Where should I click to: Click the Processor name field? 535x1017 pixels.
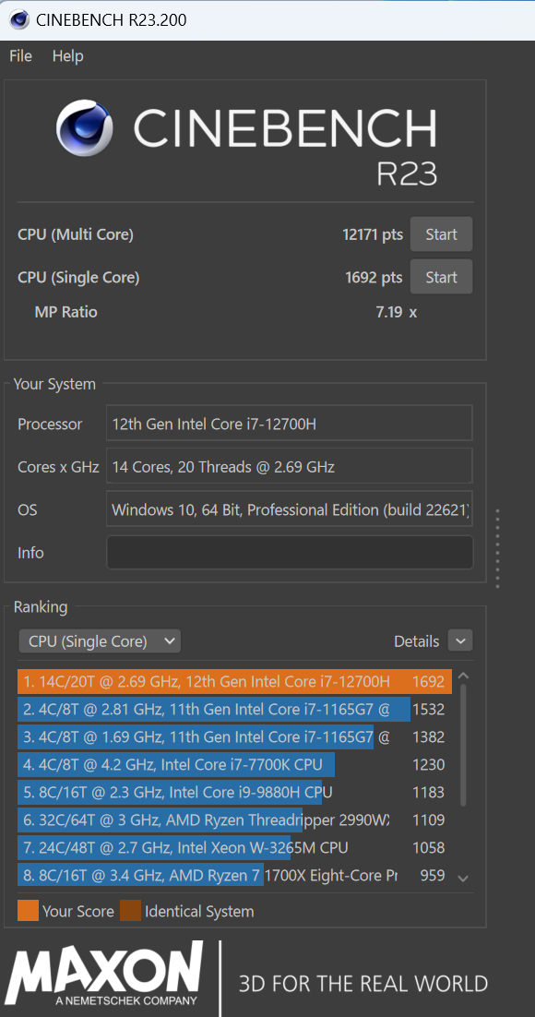tap(290, 424)
